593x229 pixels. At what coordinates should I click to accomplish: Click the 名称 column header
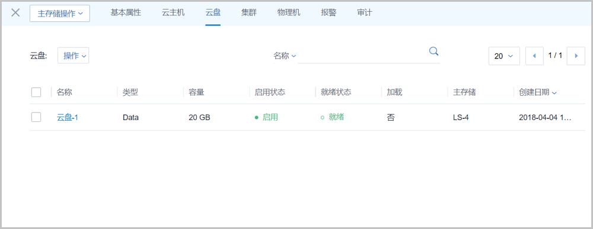click(x=64, y=92)
